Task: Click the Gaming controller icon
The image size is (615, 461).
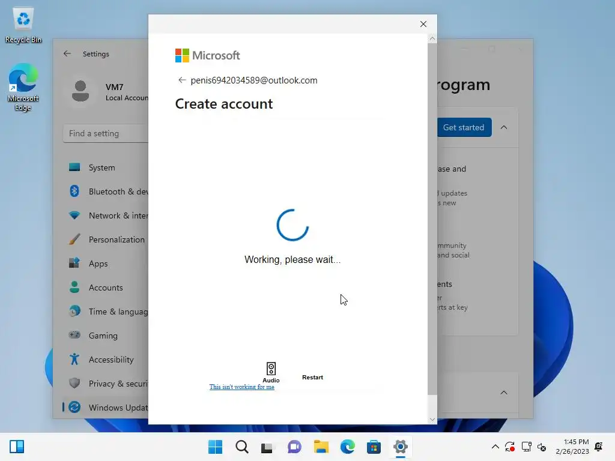Action: [74, 335]
